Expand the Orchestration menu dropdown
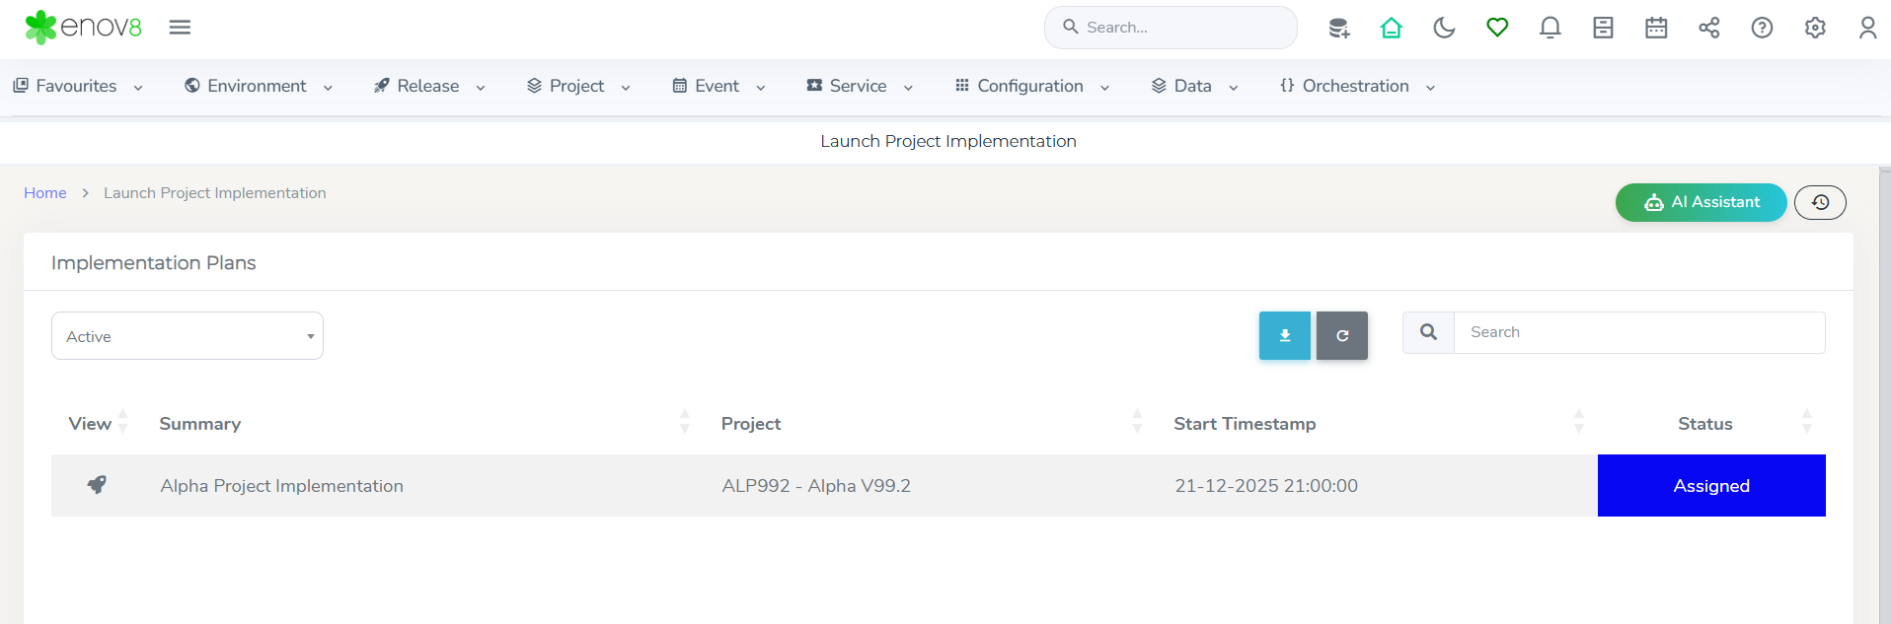Viewport: 1891px width, 624px height. pos(1356,87)
